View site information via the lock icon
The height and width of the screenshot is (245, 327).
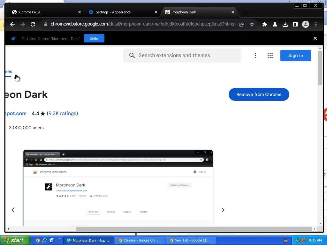[45, 24]
